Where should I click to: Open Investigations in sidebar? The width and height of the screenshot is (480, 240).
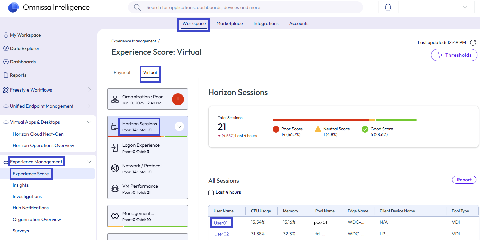(x=27, y=196)
